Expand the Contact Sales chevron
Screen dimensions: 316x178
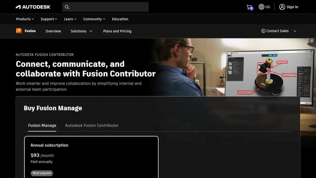pyautogui.click(x=295, y=31)
